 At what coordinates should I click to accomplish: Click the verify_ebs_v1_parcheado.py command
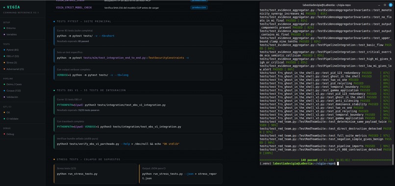point(118,144)
